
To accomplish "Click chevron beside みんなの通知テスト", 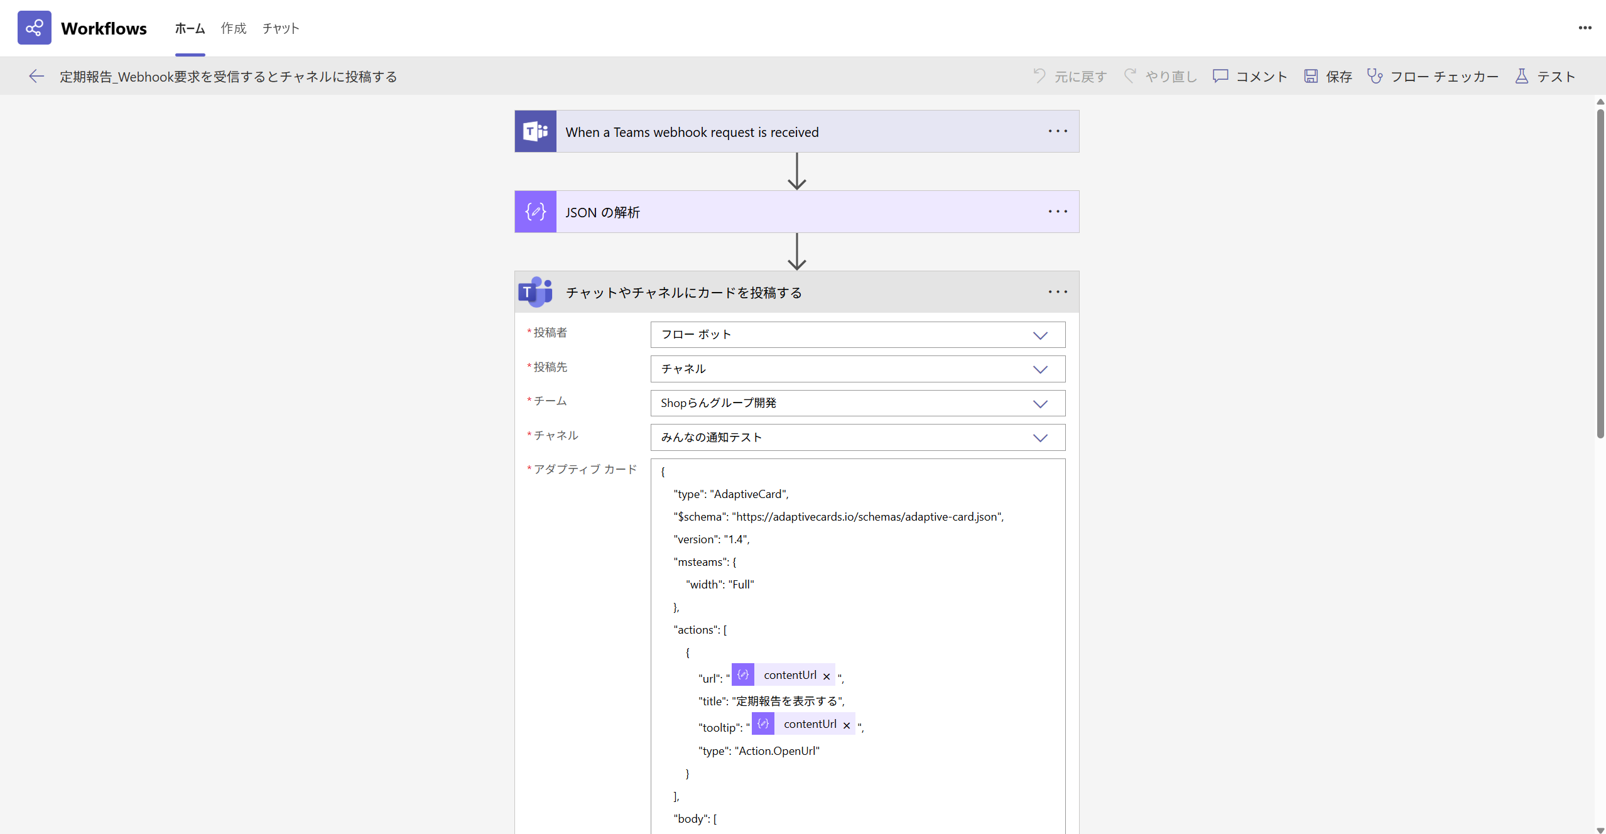I will [1041, 438].
